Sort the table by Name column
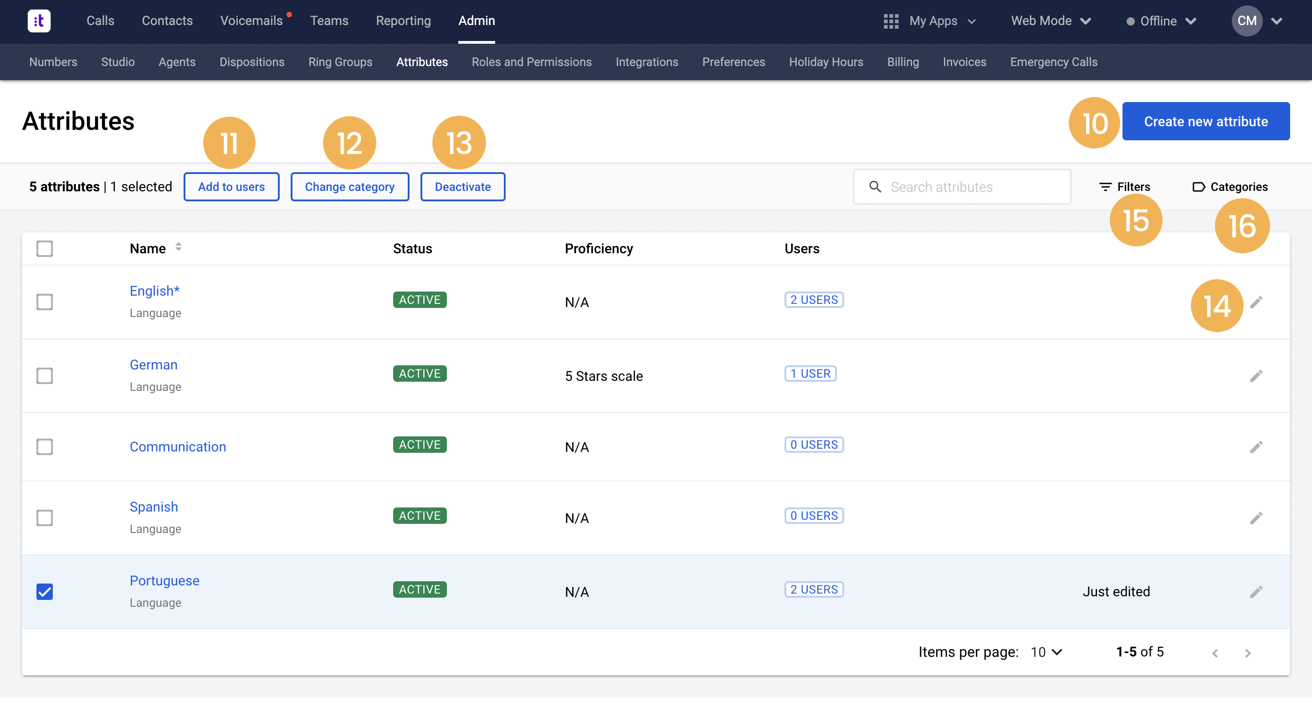 pyautogui.click(x=178, y=247)
